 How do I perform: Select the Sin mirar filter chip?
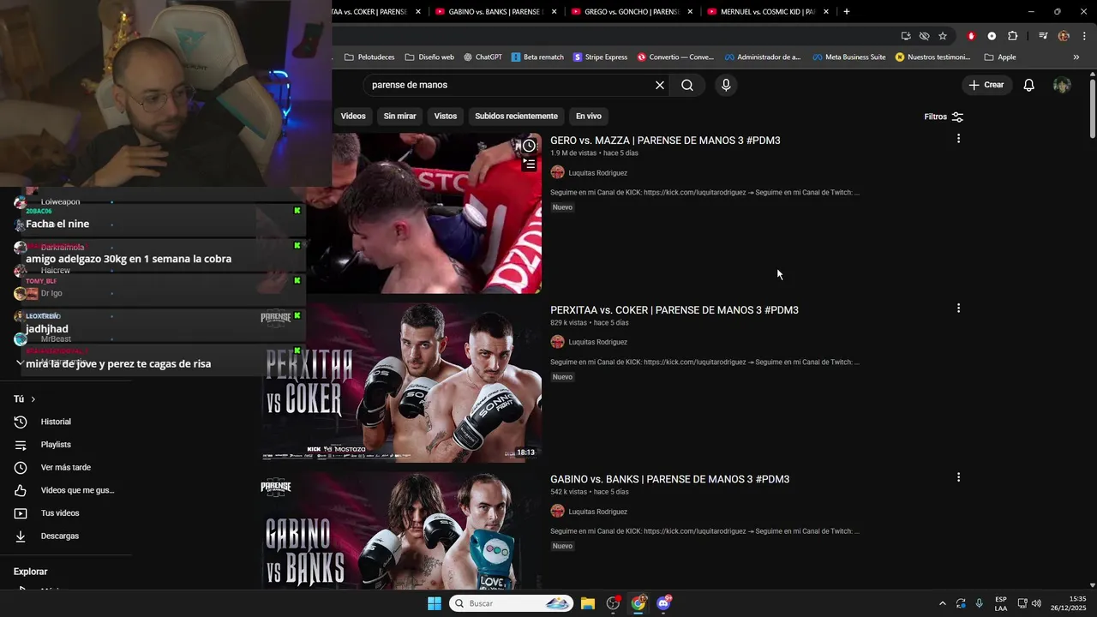pos(399,117)
